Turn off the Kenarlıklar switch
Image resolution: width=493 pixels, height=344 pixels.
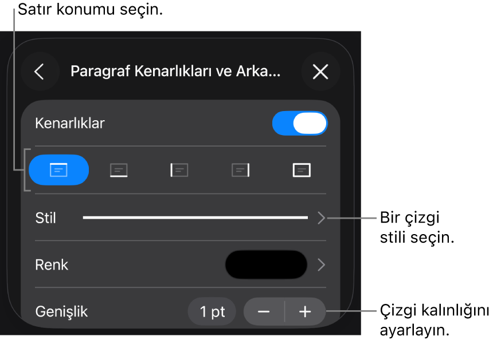coord(300,124)
